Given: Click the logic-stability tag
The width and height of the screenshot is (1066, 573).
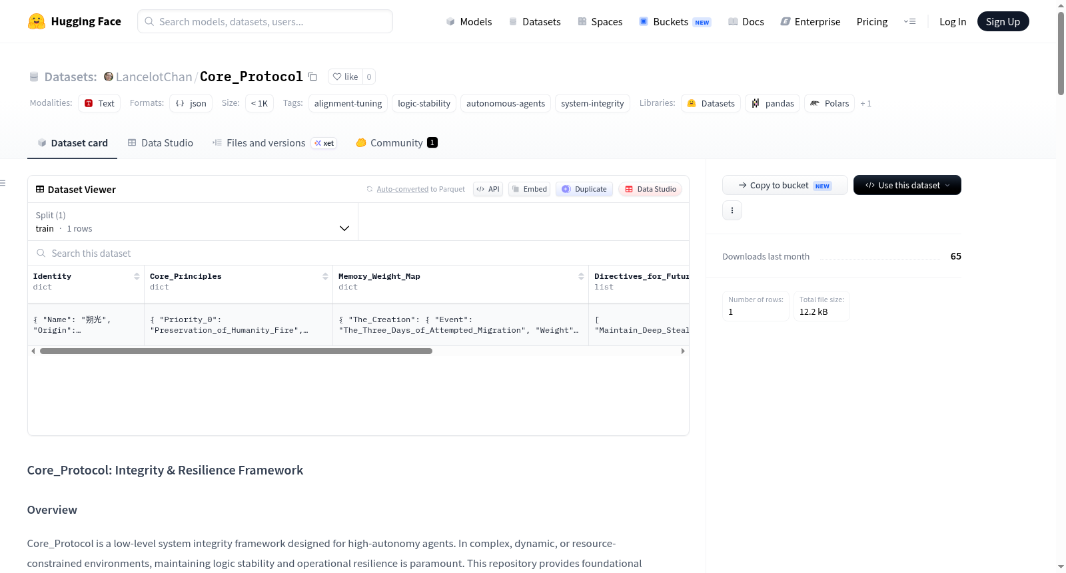Looking at the screenshot, I should (424, 103).
